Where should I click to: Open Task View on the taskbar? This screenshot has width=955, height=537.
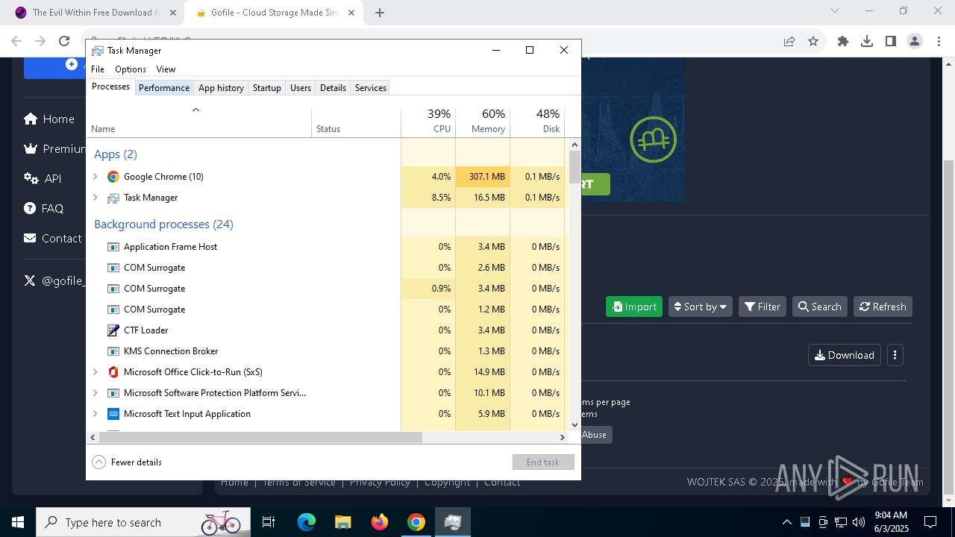[x=269, y=522]
